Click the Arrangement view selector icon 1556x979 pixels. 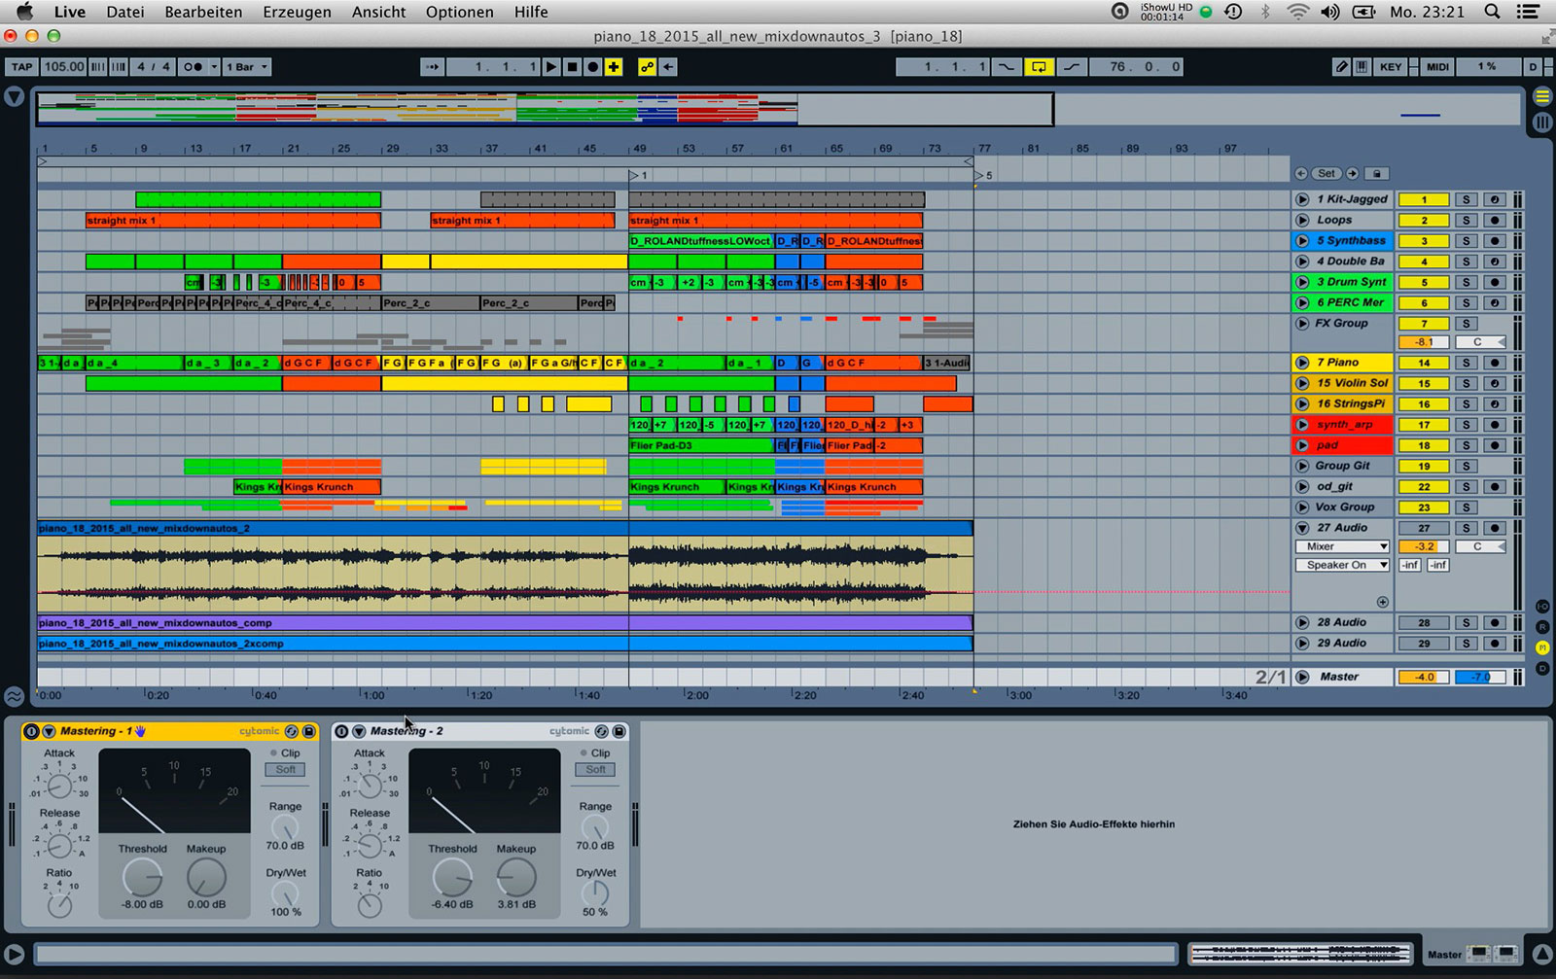1542,96
